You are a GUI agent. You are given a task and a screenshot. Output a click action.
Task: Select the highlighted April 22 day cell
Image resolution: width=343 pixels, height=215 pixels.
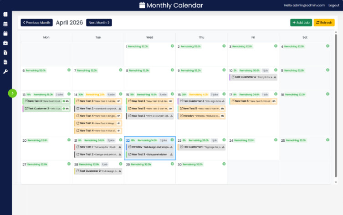pyautogui.click(x=149, y=155)
